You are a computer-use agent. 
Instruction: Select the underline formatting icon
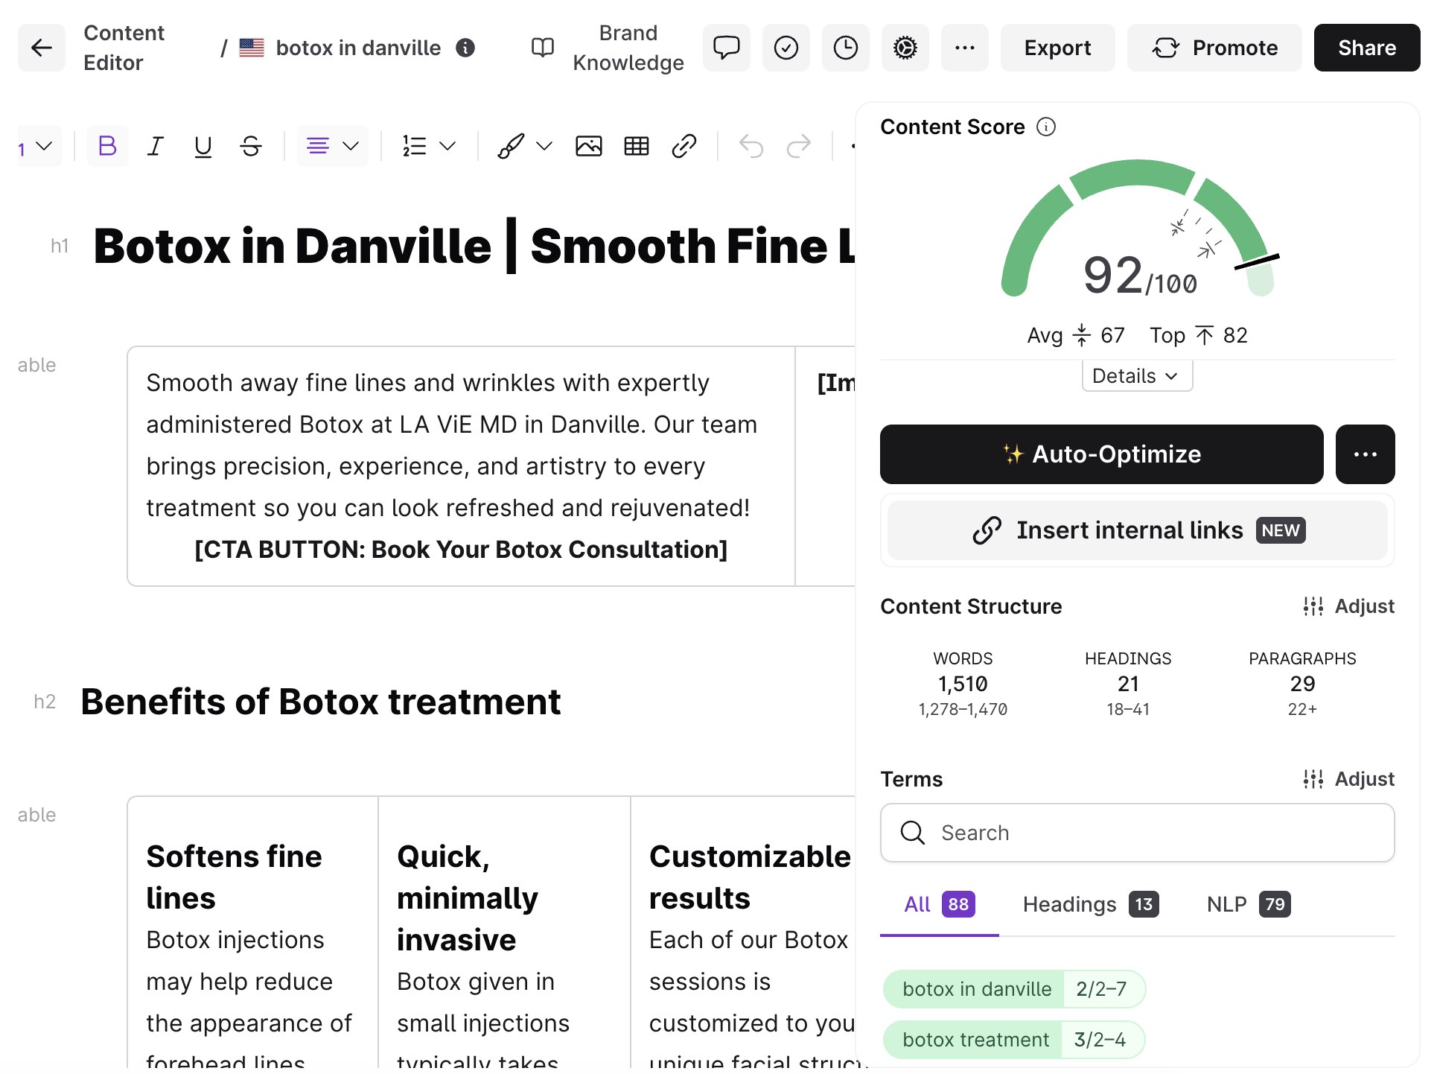(x=203, y=146)
